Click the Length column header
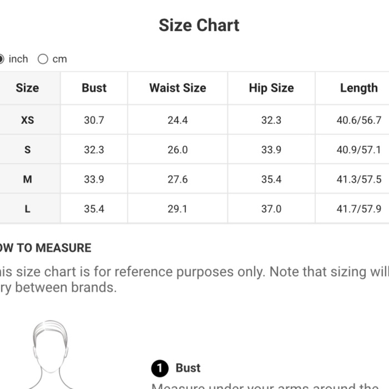This screenshot has height=389, width=389. [359, 88]
